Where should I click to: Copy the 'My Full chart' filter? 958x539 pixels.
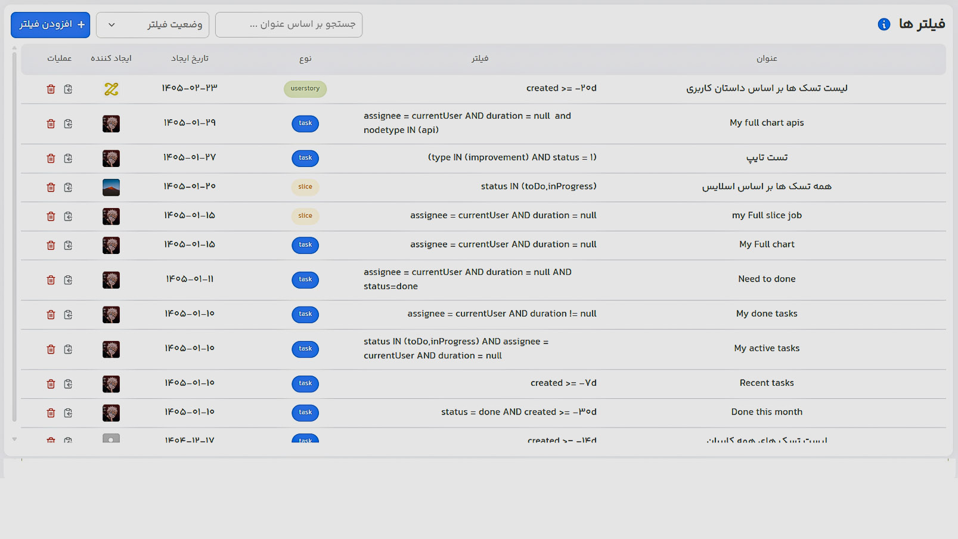pos(68,246)
